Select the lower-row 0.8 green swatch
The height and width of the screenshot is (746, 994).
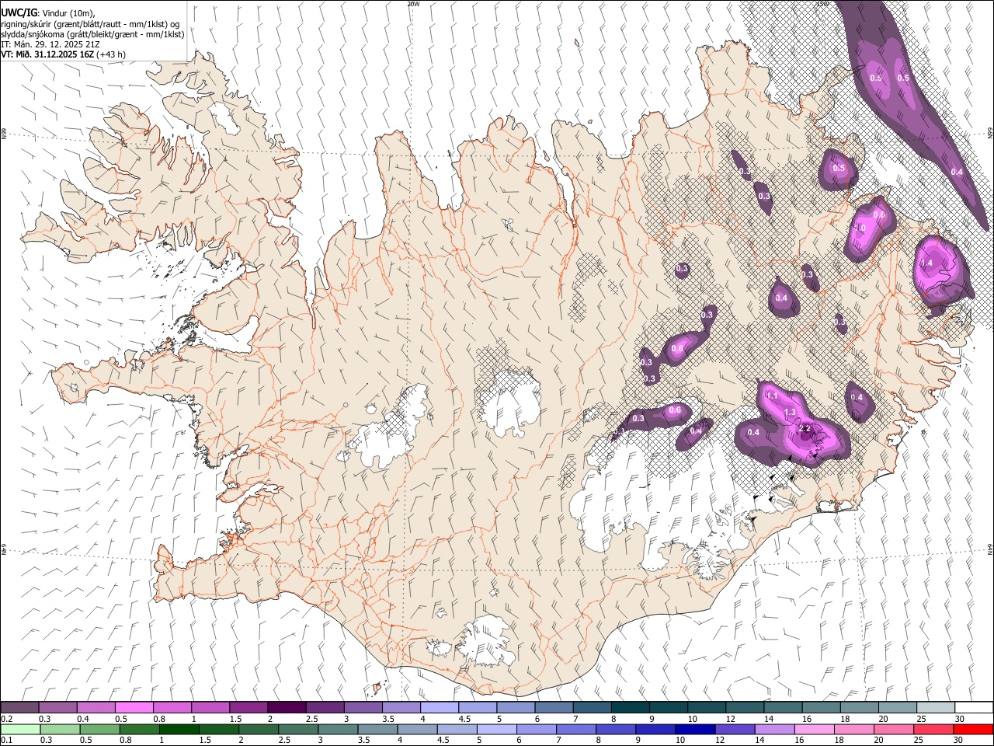pyautogui.click(x=139, y=729)
